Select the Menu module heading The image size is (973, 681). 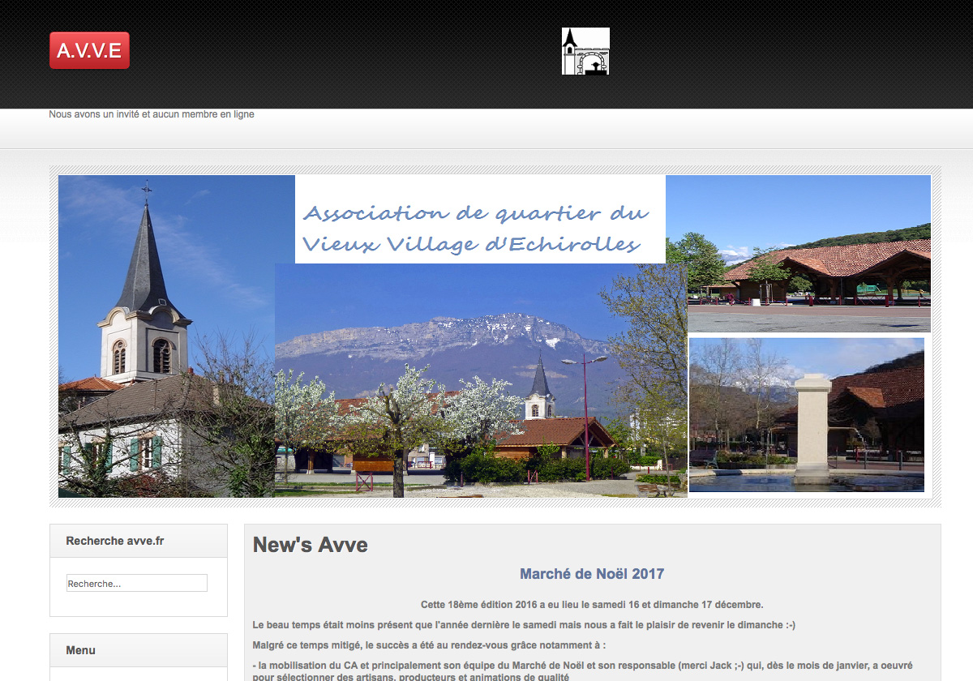coord(81,650)
